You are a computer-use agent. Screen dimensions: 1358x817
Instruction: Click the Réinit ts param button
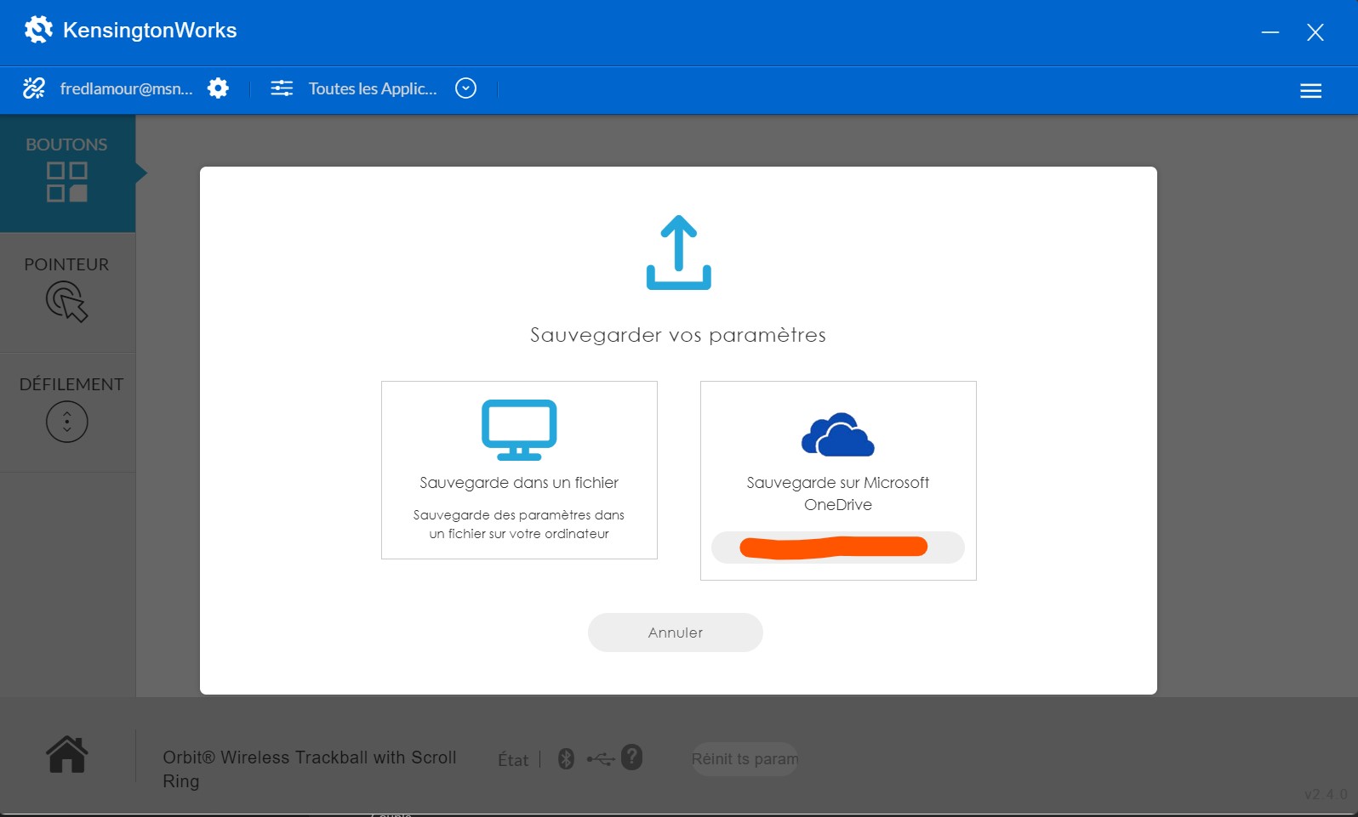click(745, 759)
